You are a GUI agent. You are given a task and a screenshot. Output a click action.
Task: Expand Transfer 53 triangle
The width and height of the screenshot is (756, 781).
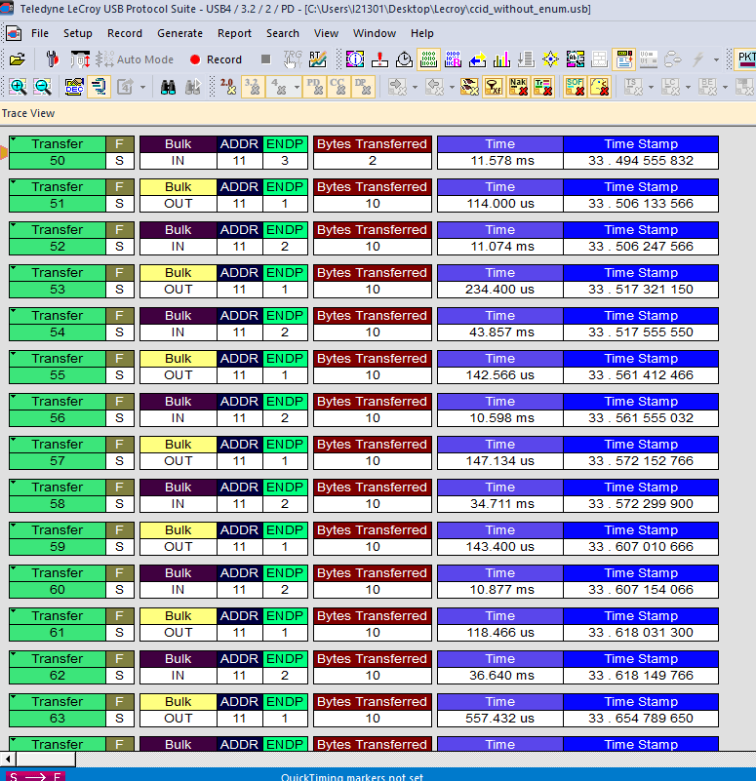point(14,268)
